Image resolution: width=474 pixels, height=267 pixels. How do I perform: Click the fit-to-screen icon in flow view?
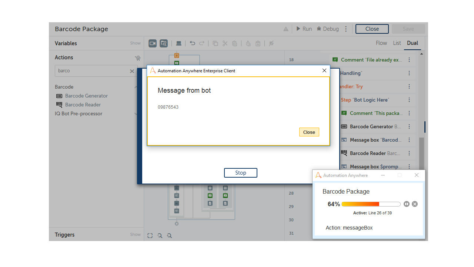tap(150, 235)
